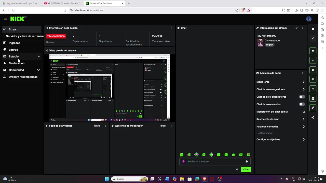Click the taskbar Buscar search box
Viewport: 326px width, 183px height.
tap(130, 179)
